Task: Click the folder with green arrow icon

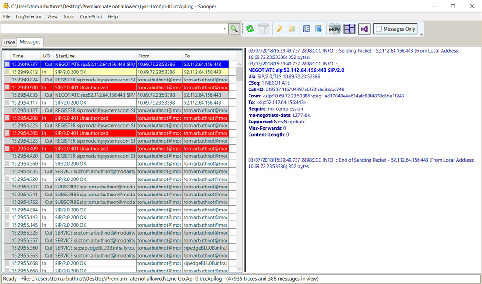Action: tap(292, 29)
